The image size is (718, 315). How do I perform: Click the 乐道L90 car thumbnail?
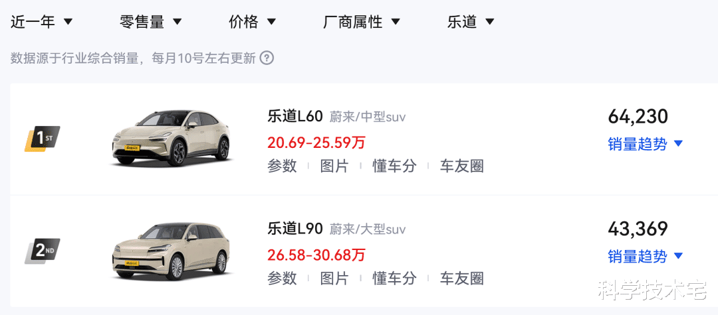click(x=172, y=251)
